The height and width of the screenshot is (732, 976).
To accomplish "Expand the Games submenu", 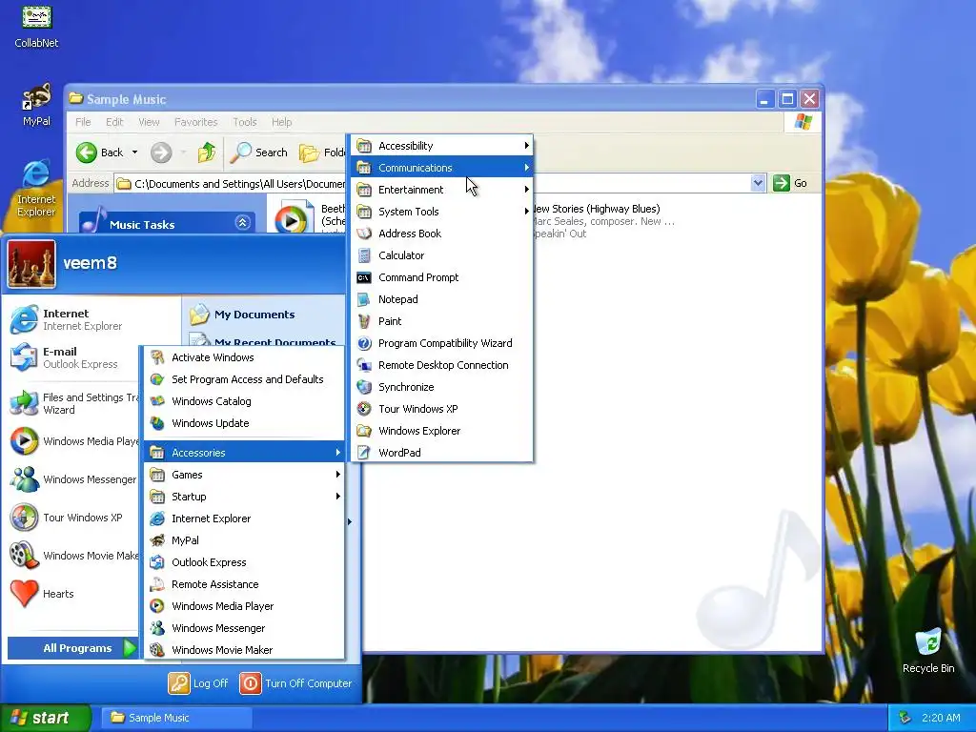I will [x=244, y=475].
